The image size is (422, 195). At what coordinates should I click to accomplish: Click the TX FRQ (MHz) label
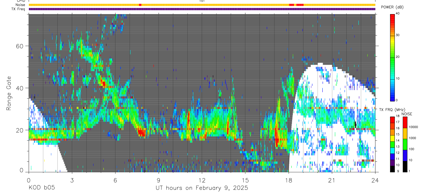(392, 110)
